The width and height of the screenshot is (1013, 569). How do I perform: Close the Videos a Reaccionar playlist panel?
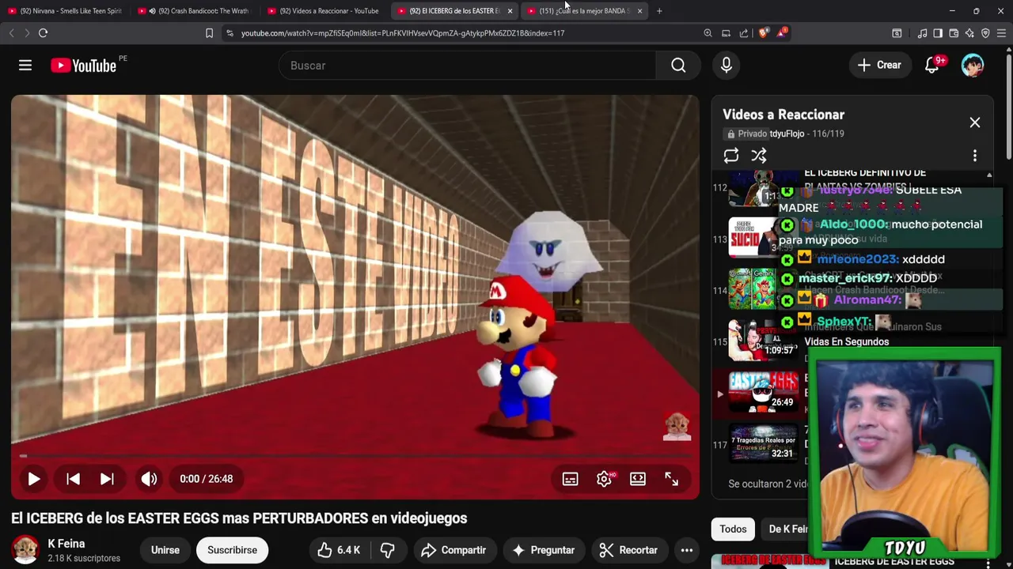[975, 122]
